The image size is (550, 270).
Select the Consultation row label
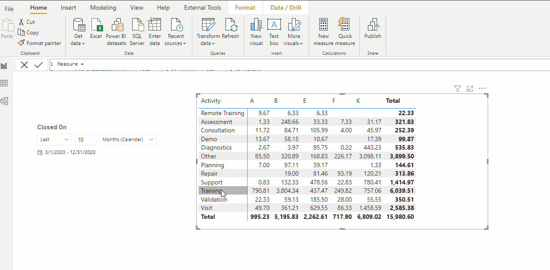218,130
